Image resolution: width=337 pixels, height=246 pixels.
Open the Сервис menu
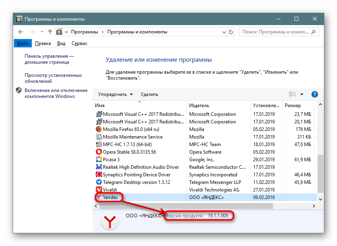point(79,43)
